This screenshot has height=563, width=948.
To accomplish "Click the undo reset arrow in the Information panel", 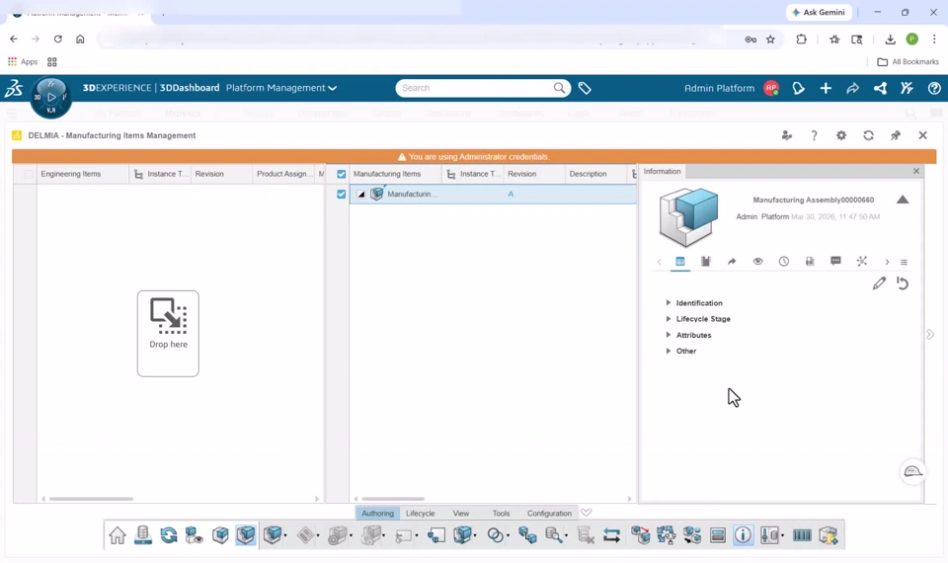I will pos(903,283).
